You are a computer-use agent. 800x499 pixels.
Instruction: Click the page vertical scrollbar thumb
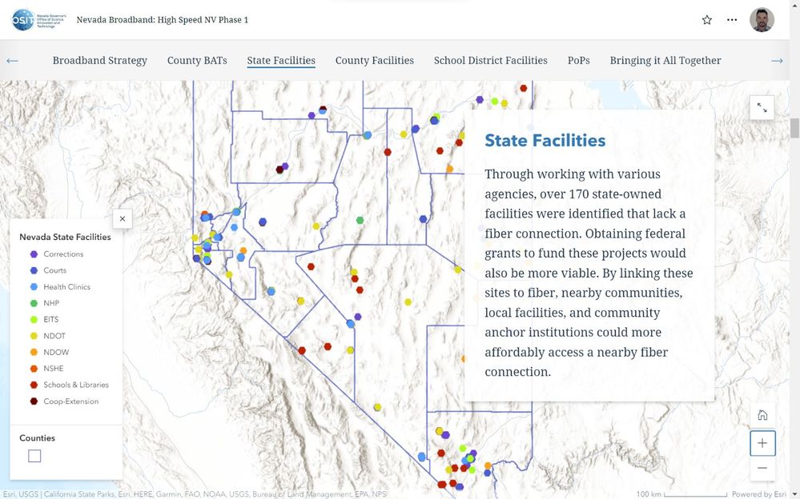pyautogui.click(x=794, y=127)
